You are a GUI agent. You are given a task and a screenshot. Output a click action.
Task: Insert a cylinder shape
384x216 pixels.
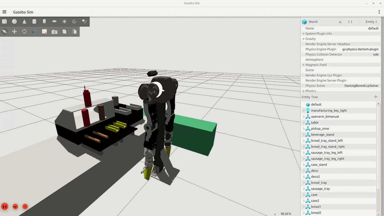coord(34,21)
